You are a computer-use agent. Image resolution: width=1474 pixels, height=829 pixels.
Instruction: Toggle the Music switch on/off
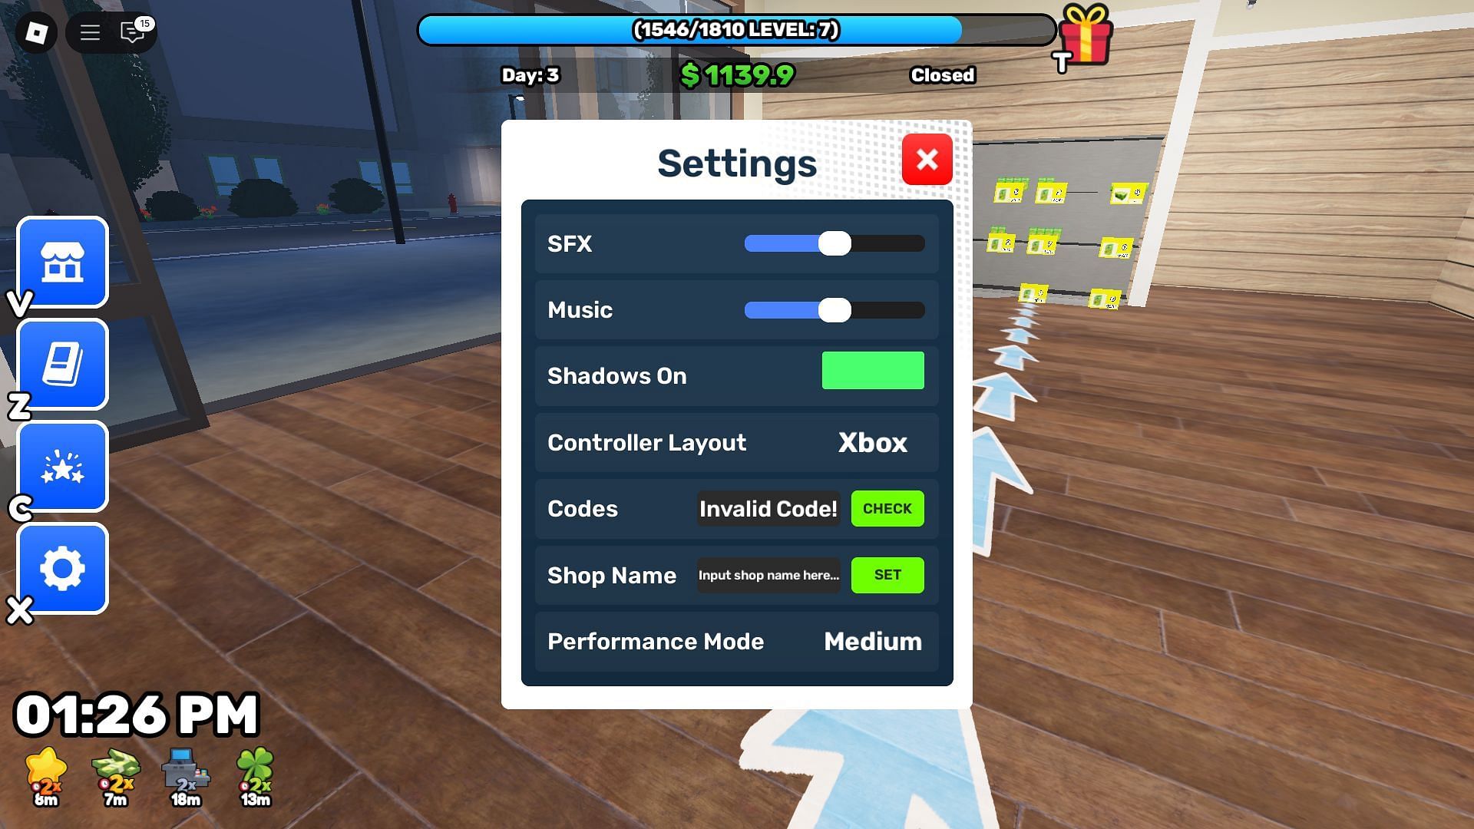(x=834, y=310)
